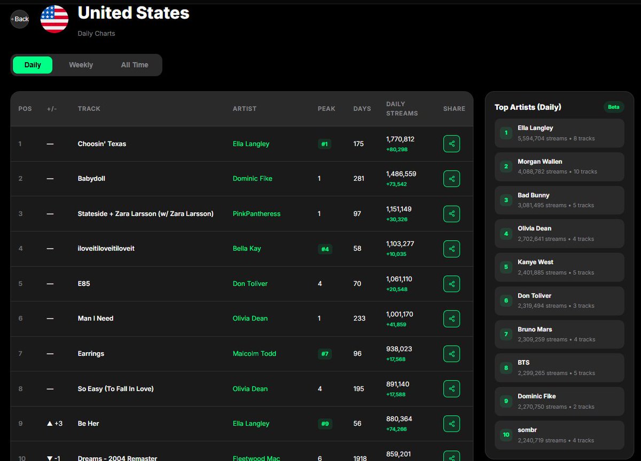
Task: Click the United States flag icon
Action: (54, 19)
